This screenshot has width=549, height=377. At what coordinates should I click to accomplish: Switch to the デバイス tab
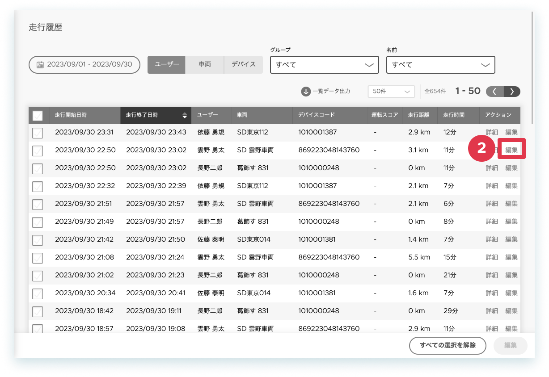pos(244,64)
